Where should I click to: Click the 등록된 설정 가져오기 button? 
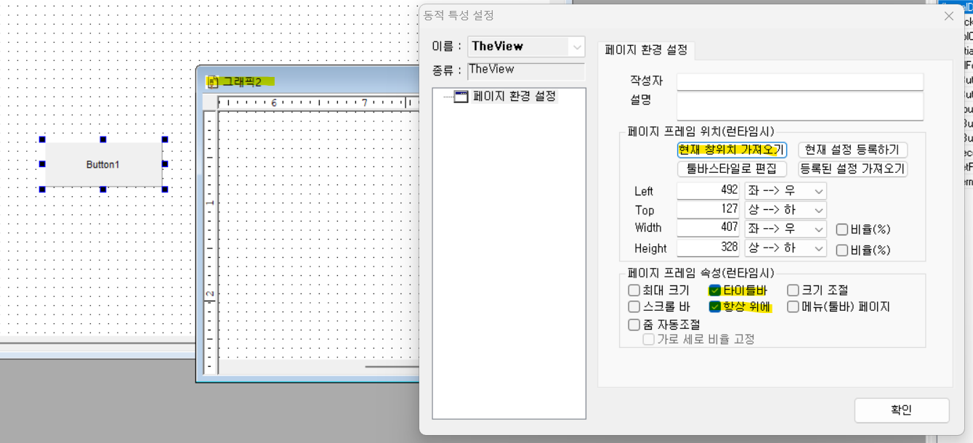point(852,168)
